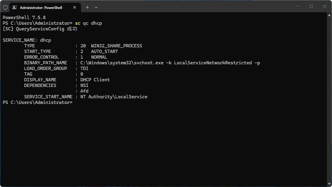Click the svchost.exe binary path
Screen dimensions: 332x187
(170, 63)
